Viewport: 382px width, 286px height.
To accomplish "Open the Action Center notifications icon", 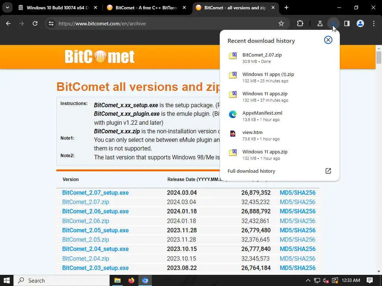I will pos(370,280).
